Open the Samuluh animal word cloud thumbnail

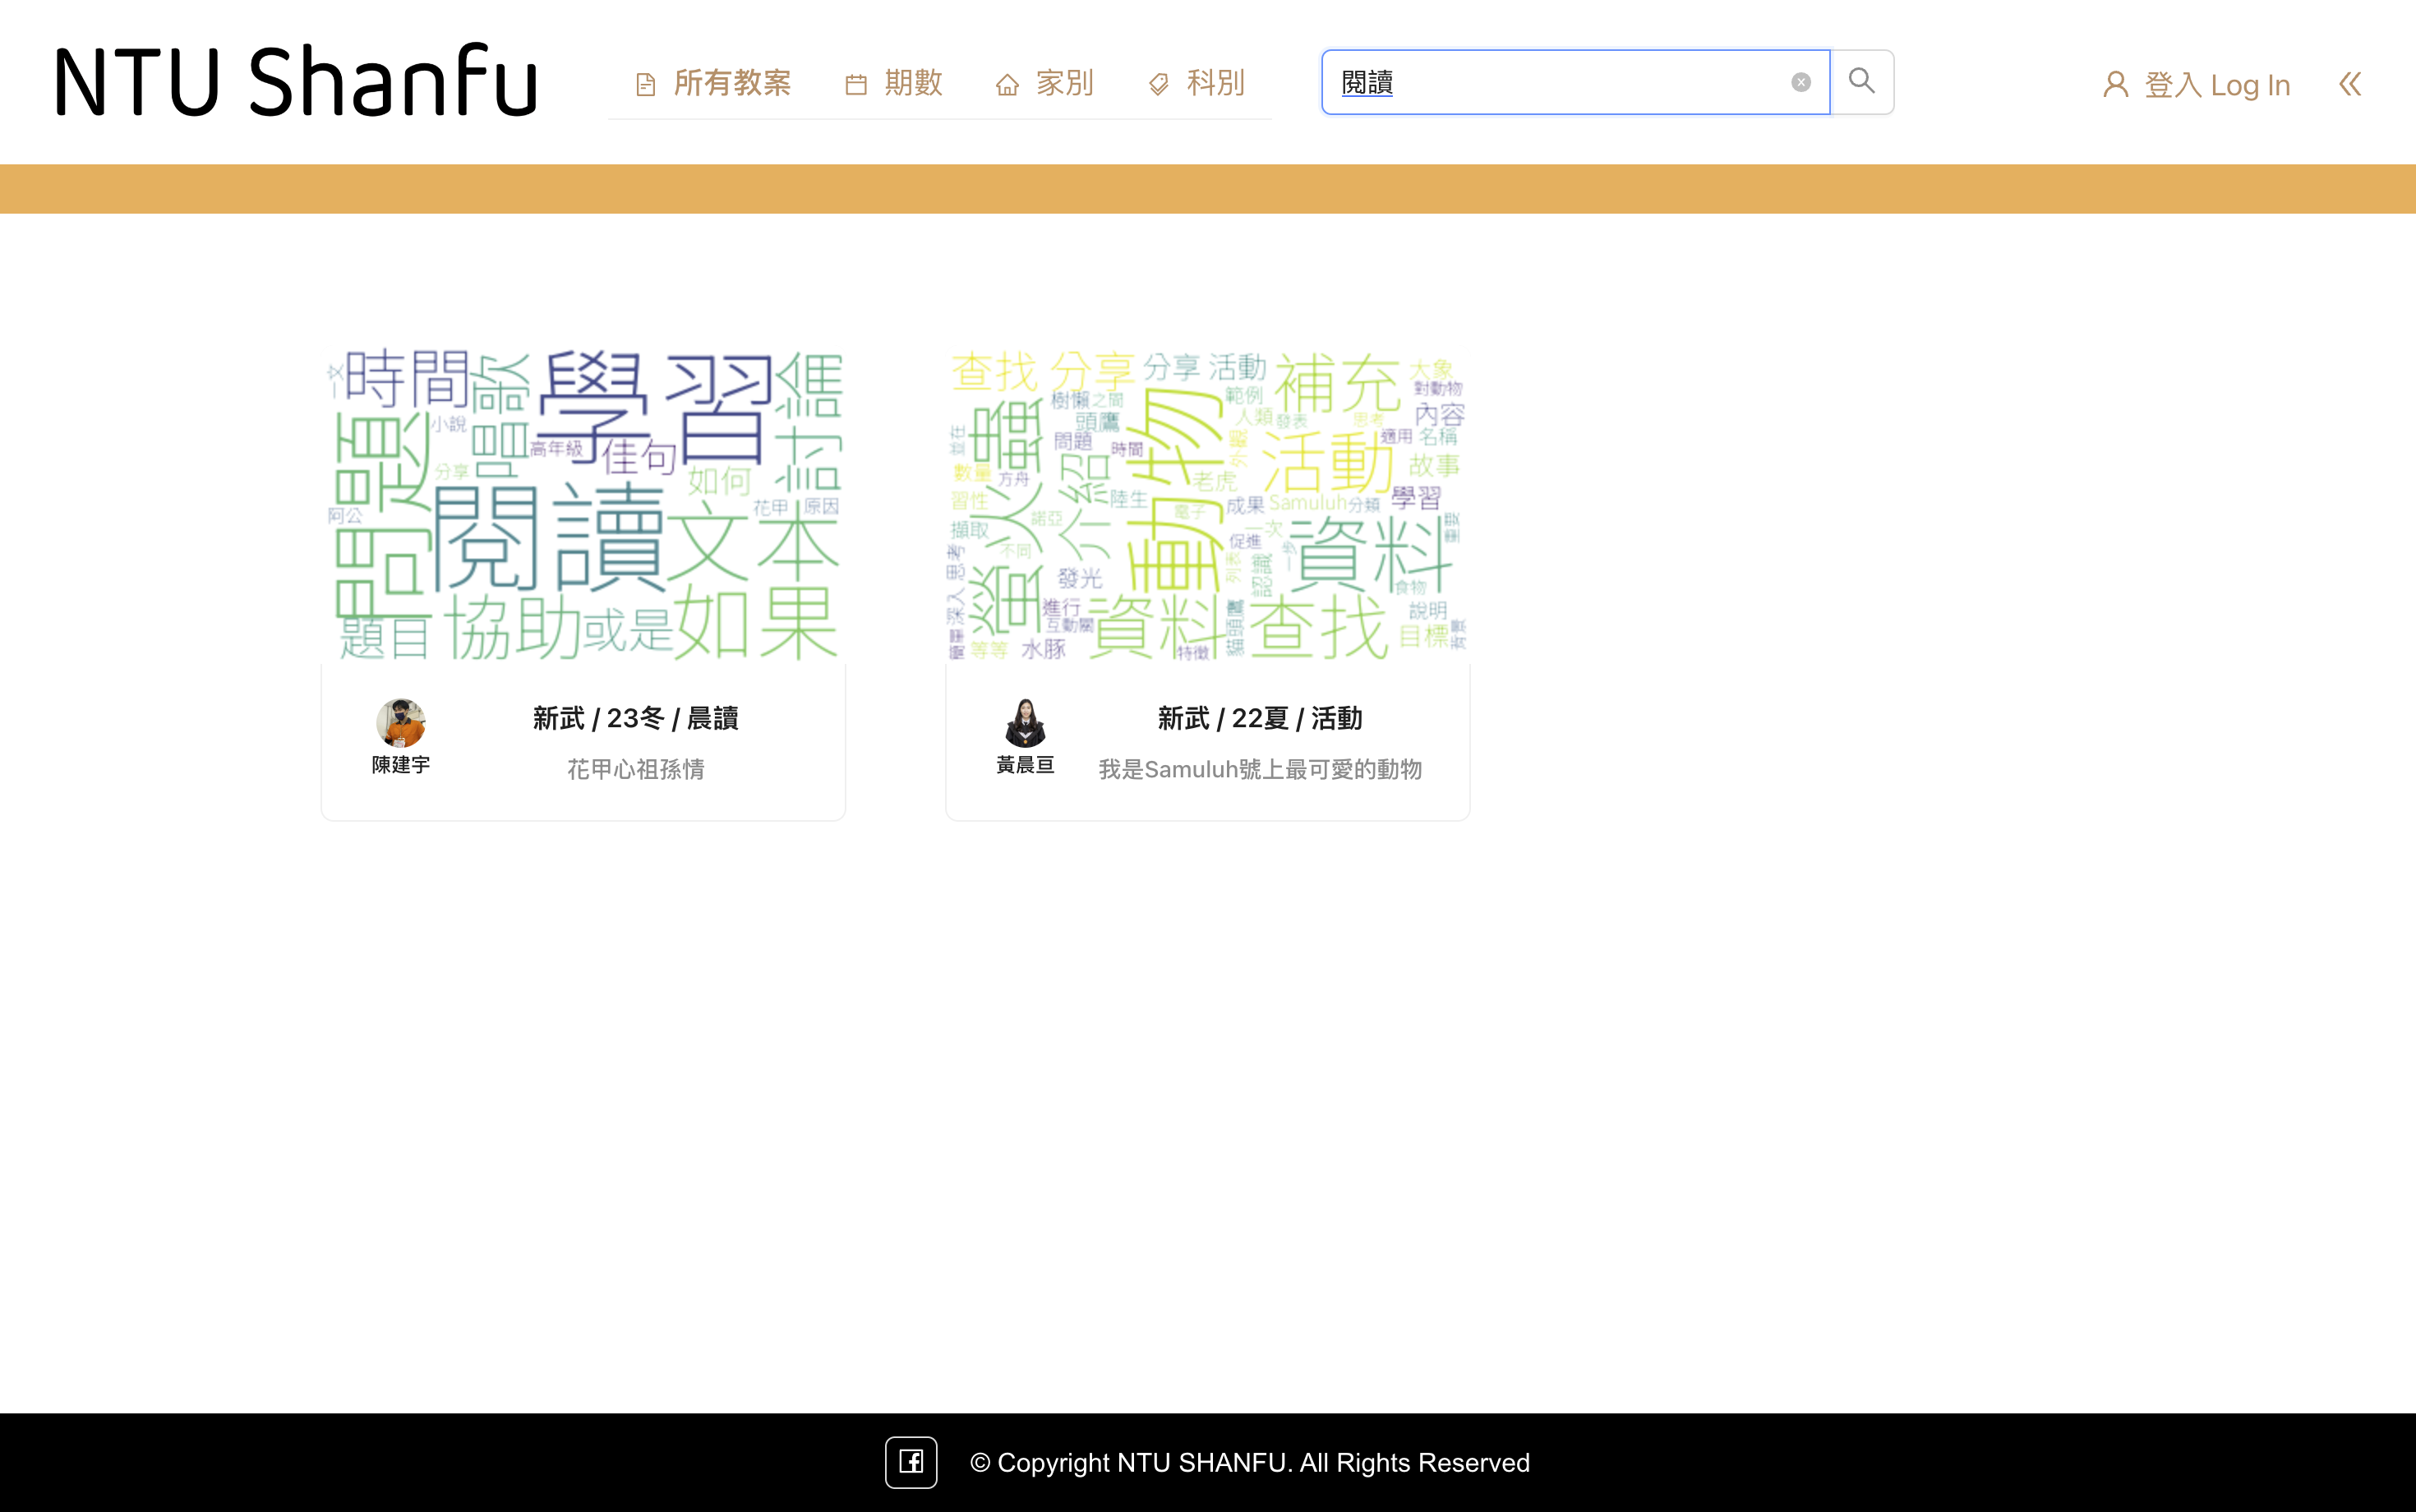click(x=1207, y=504)
